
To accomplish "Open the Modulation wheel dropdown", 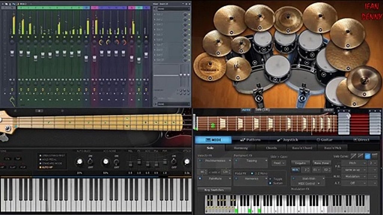I will (x=354, y=176).
